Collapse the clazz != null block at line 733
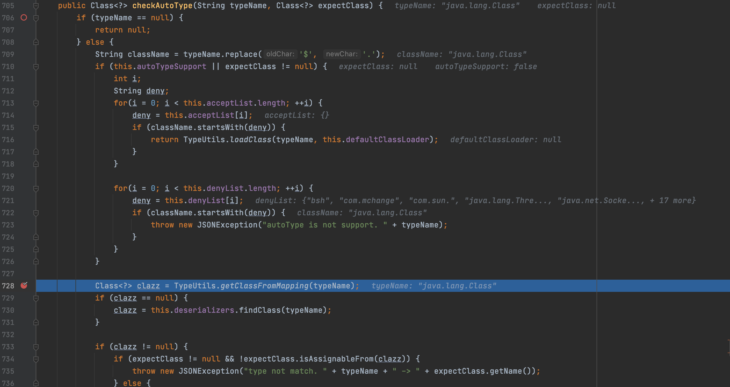The image size is (730, 387). [36, 347]
